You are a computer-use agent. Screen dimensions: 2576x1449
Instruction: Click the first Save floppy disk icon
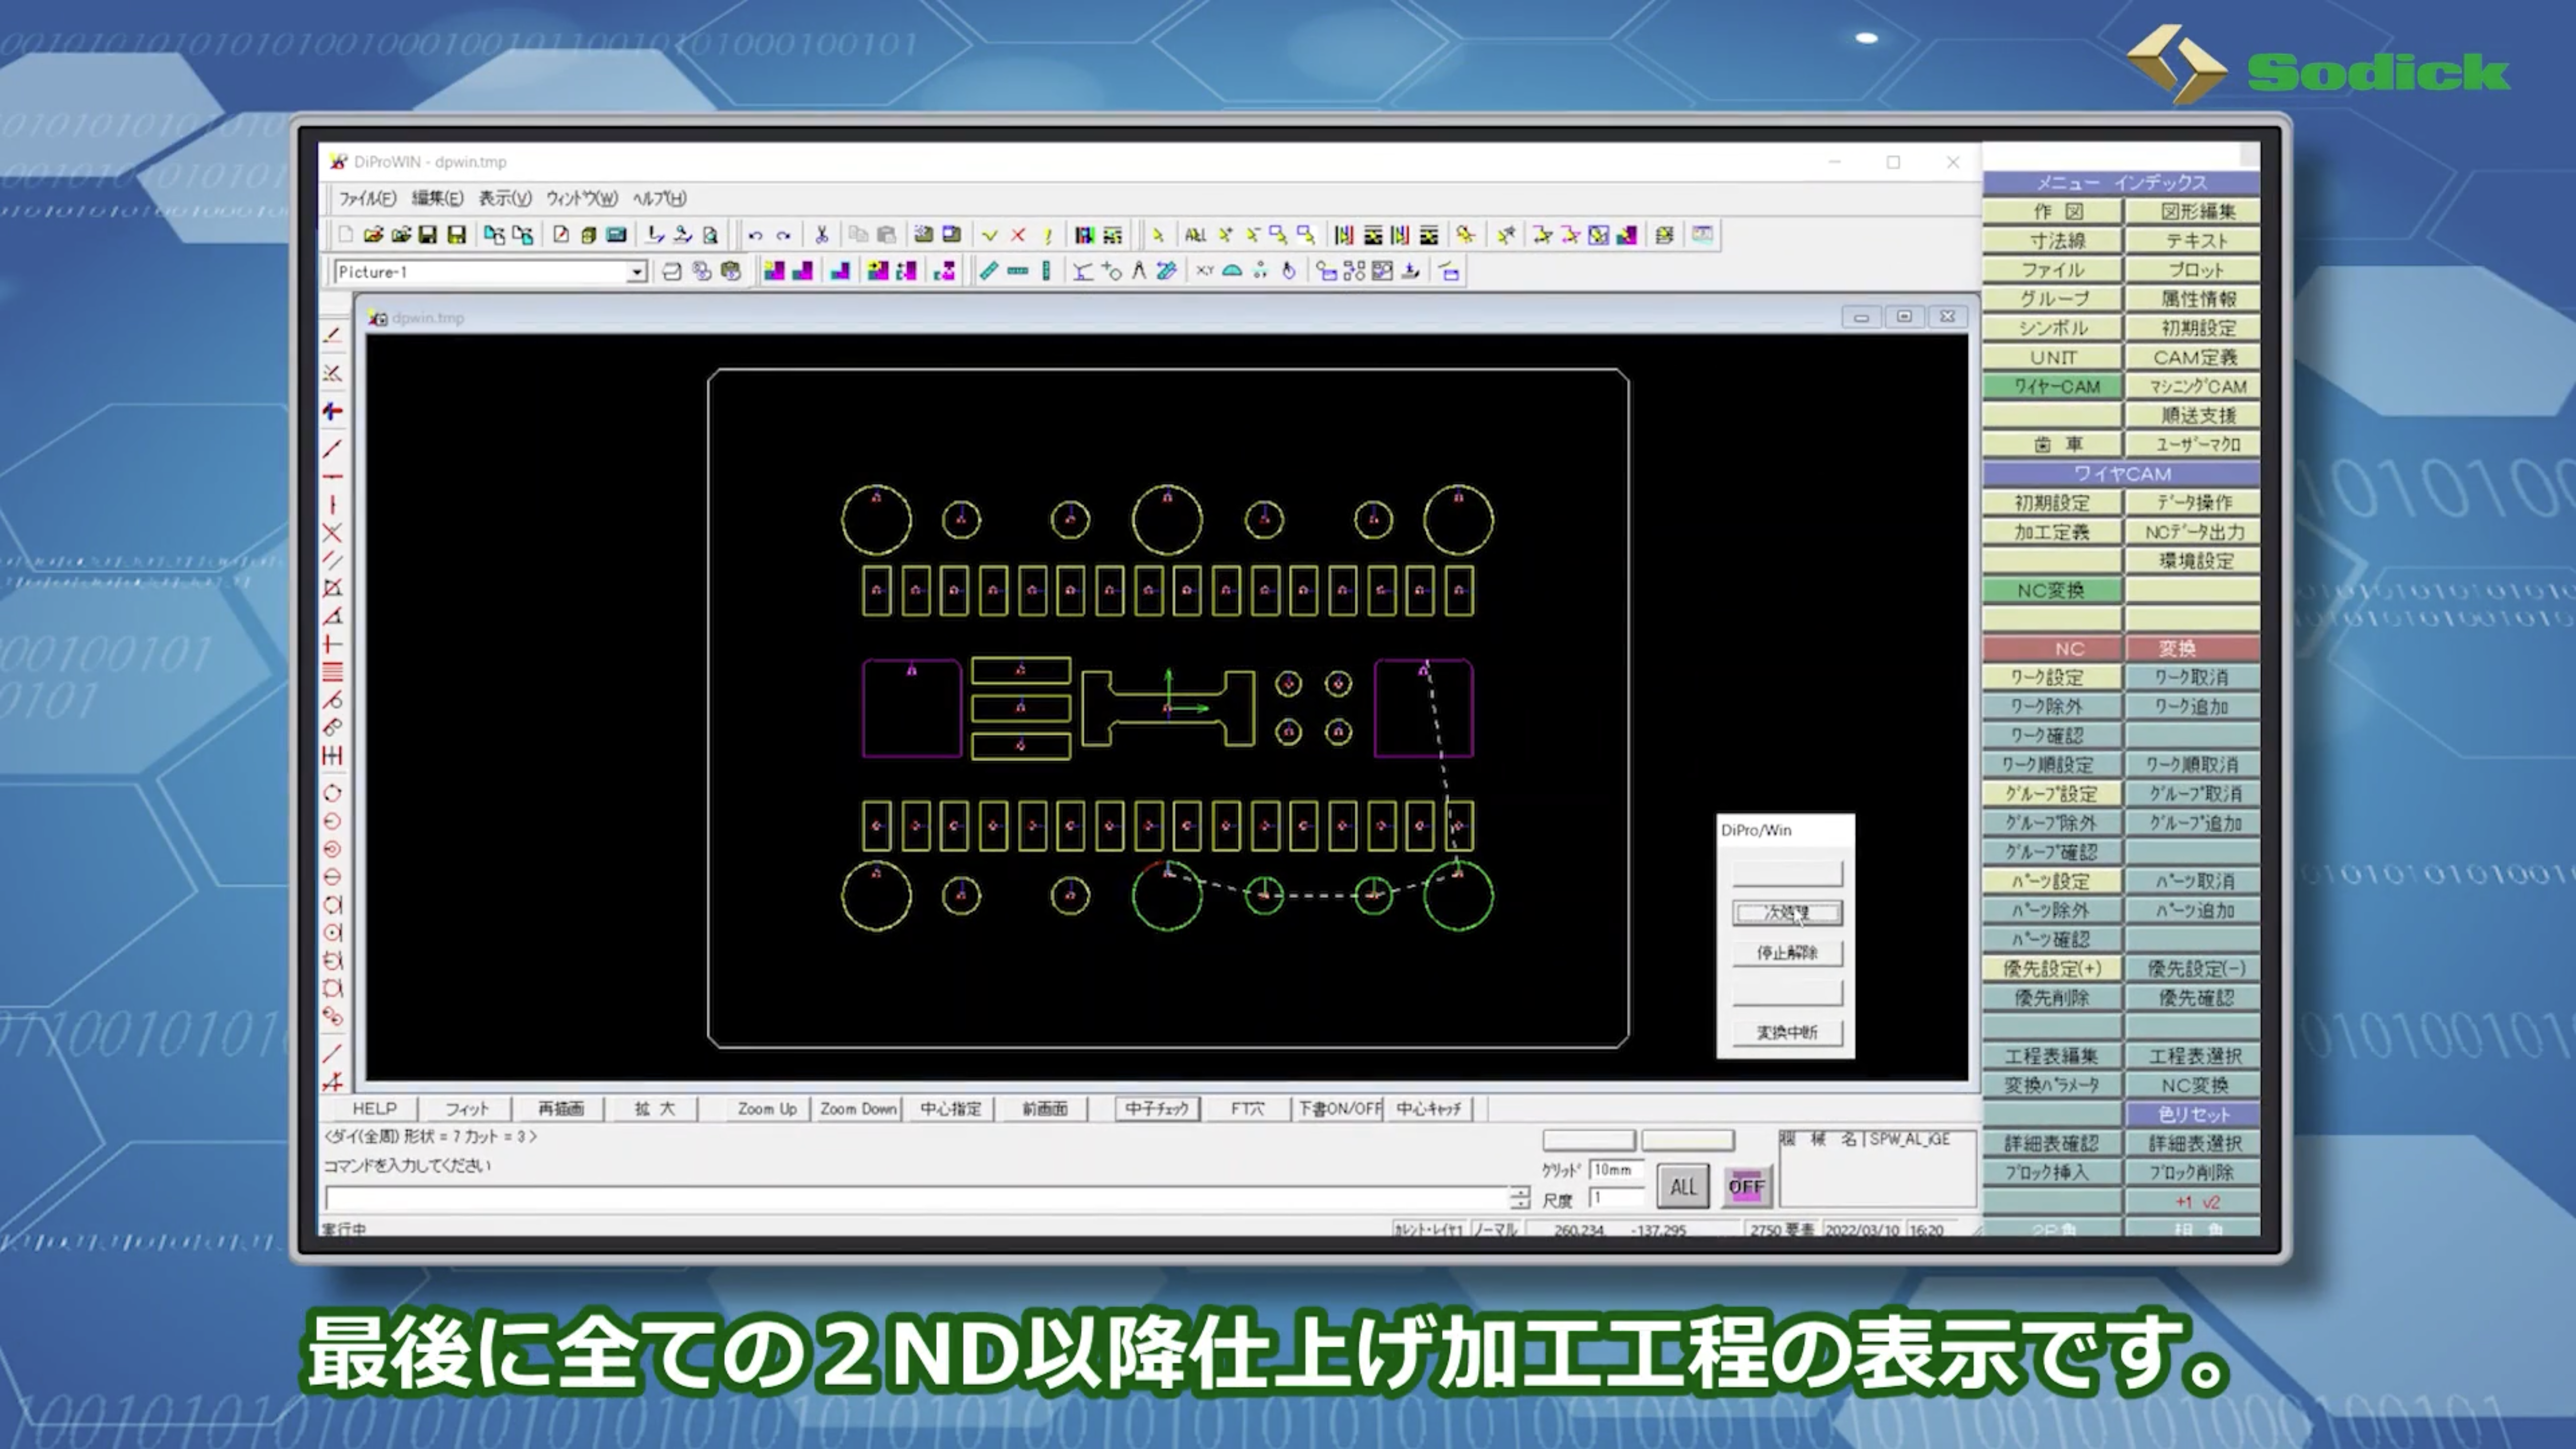(428, 235)
